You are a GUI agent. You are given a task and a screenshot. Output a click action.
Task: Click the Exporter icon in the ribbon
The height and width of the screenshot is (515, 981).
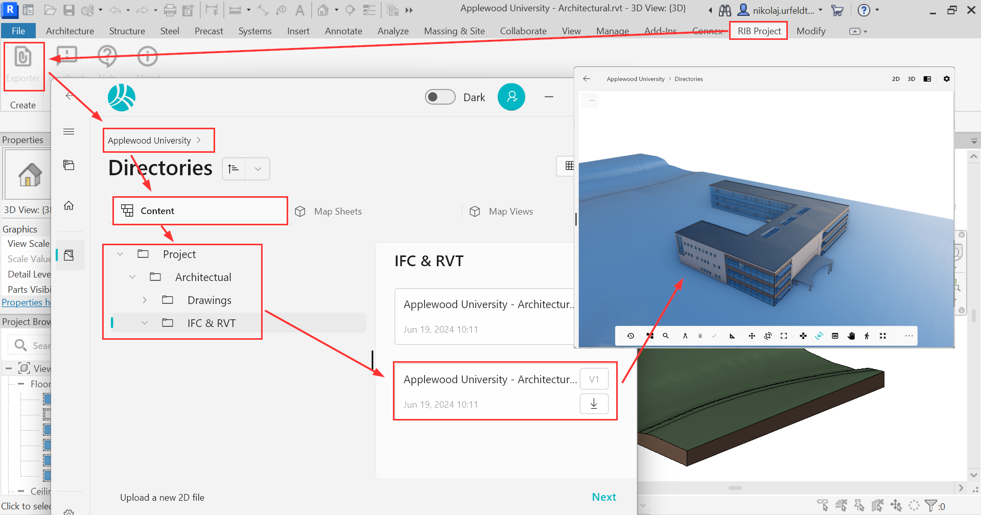coord(23,57)
